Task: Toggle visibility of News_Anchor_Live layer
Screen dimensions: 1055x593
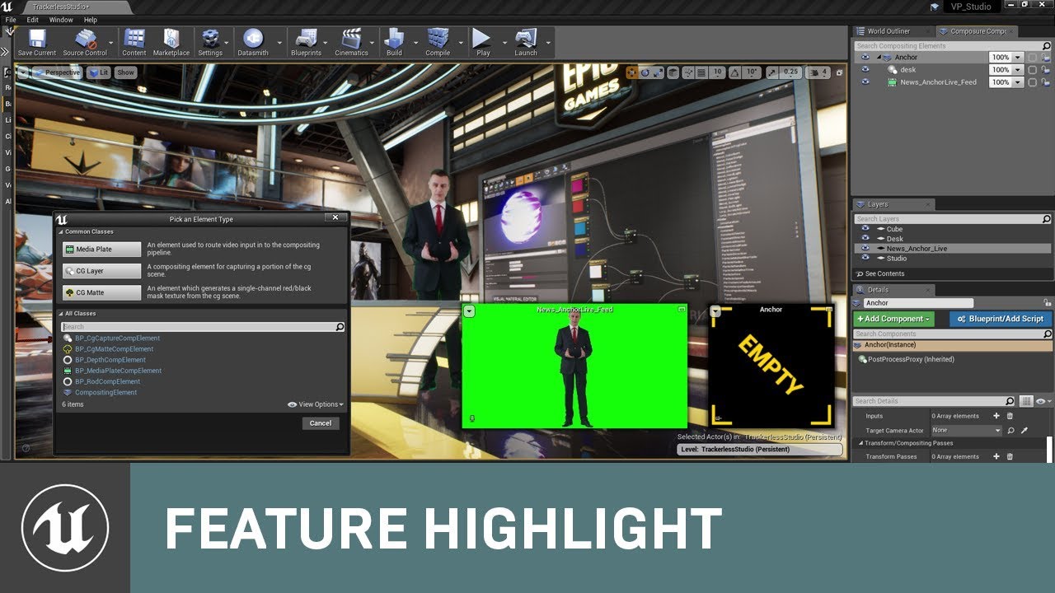Action: pyautogui.click(x=865, y=248)
